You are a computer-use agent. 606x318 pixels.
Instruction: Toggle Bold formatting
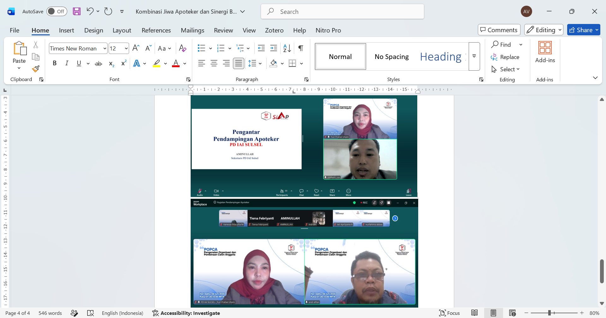55,63
